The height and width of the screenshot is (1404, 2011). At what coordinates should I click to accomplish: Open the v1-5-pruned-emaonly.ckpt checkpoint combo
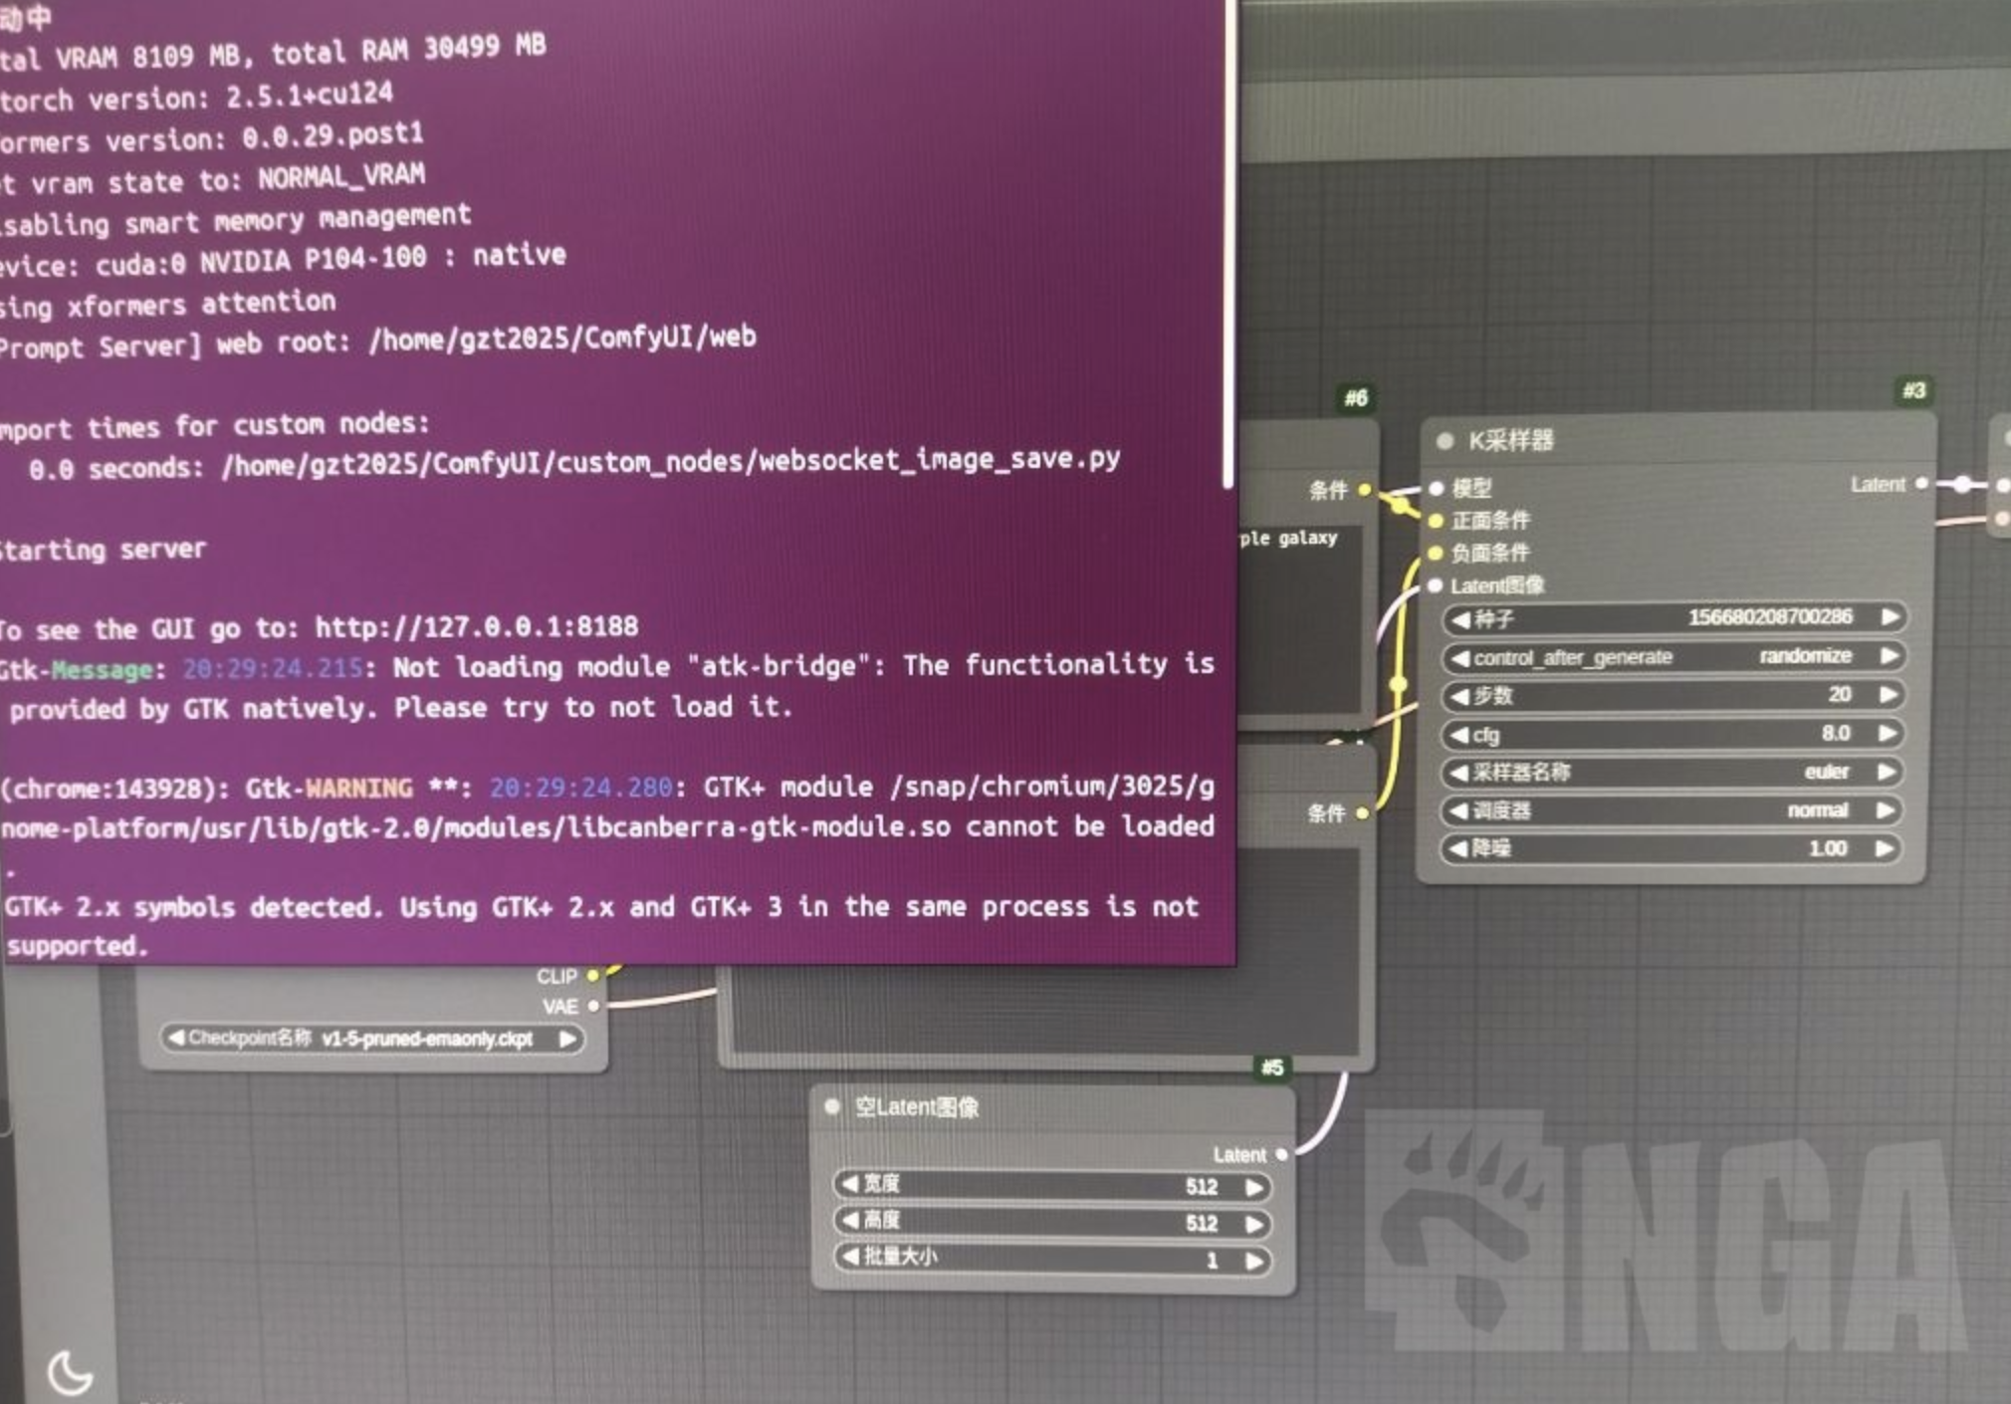371,1039
